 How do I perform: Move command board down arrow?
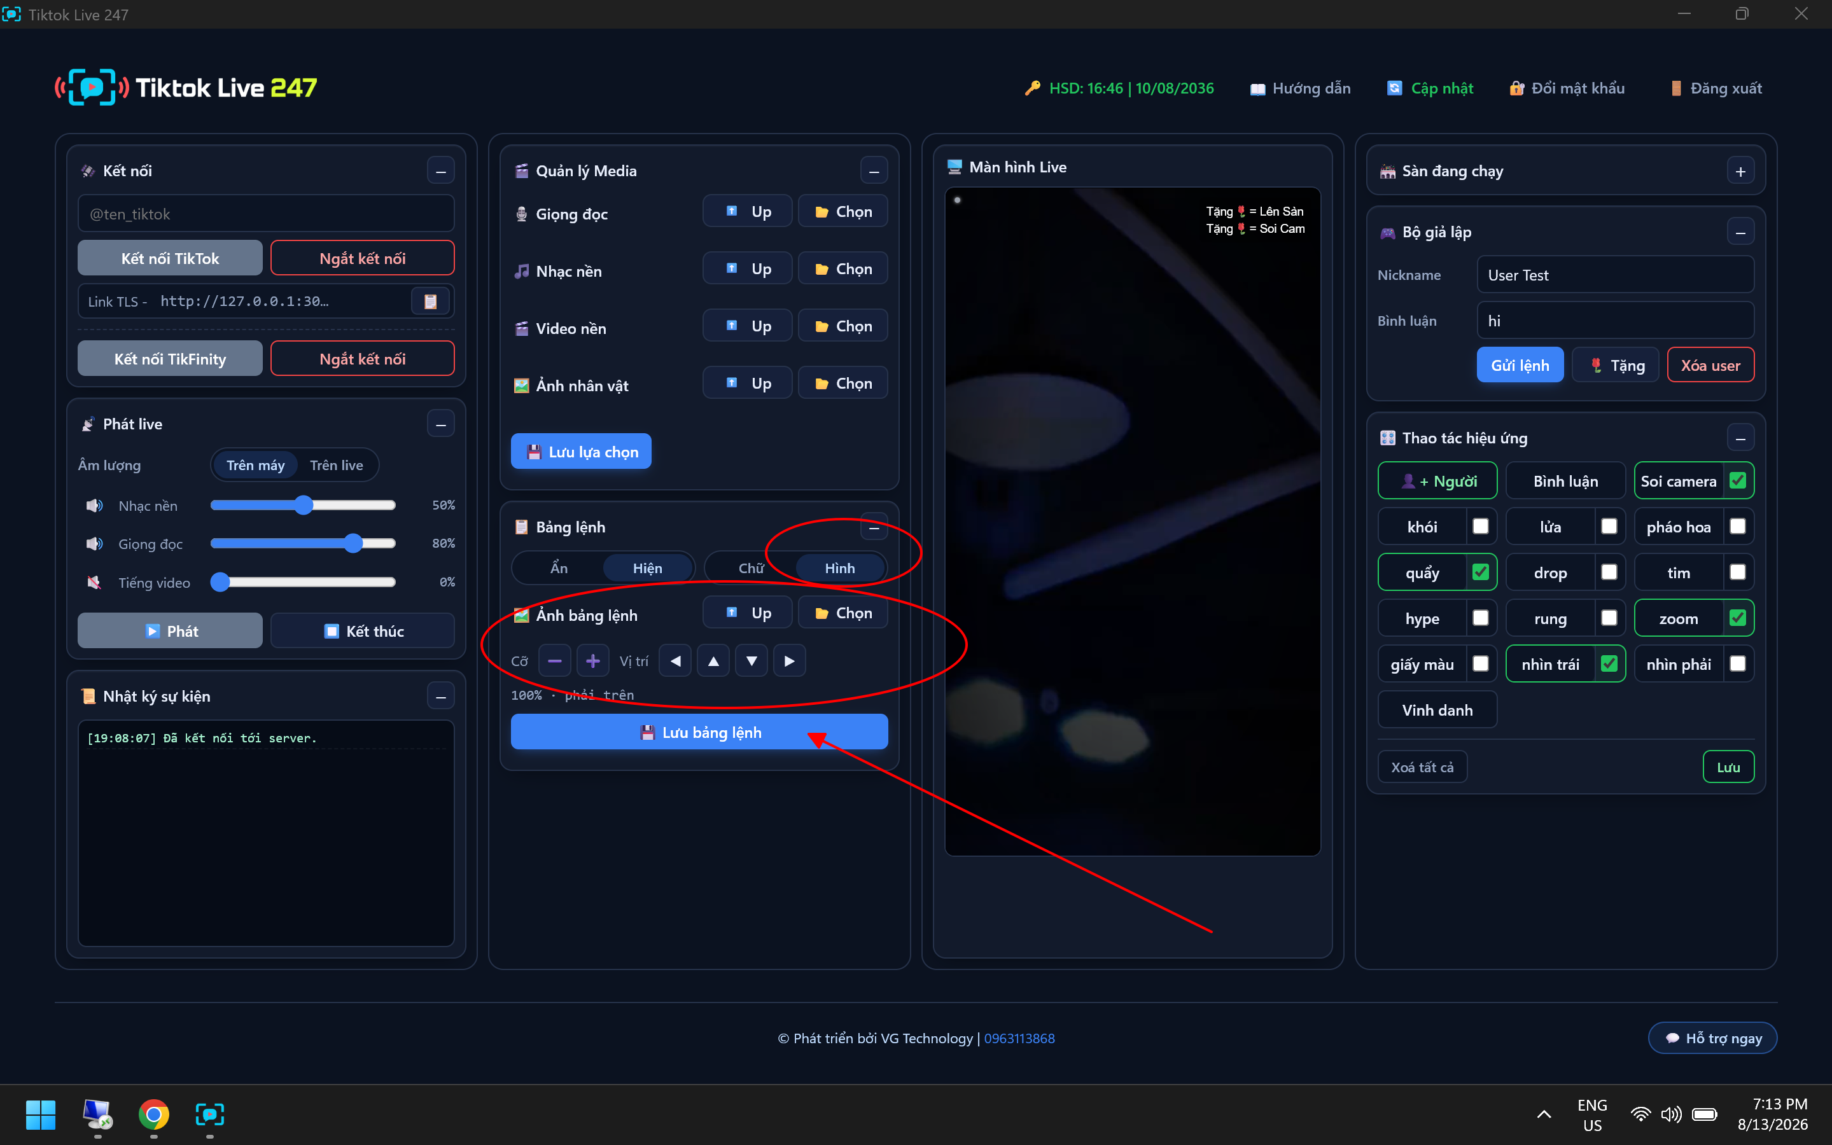(x=752, y=661)
